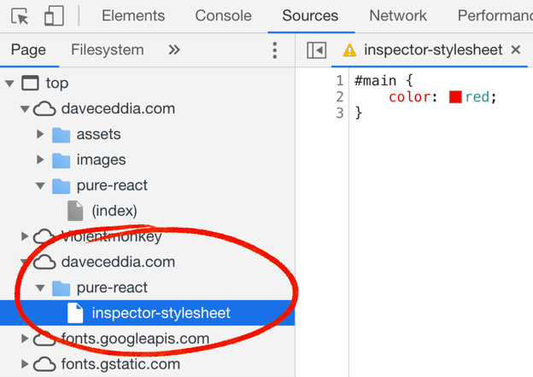Expand the fonts.googleapis.com node arrow
This screenshot has width=533, height=377.
pyautogui.click(x=25, y=339)
